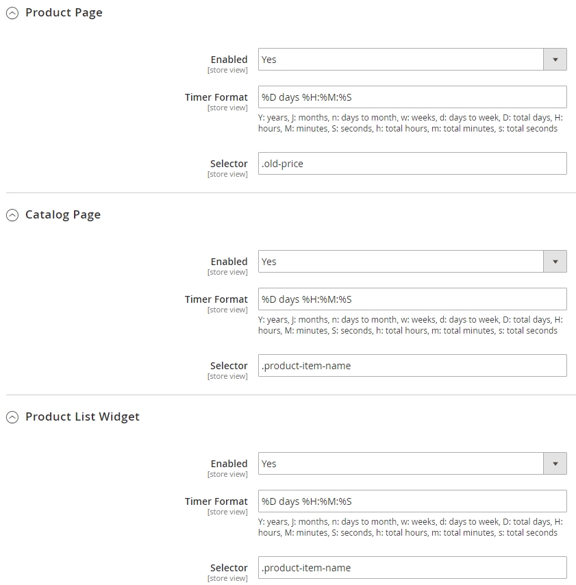Focus Catalog Page Timer Format field
This screenshot has width=576, height=585.
(412, 299)
